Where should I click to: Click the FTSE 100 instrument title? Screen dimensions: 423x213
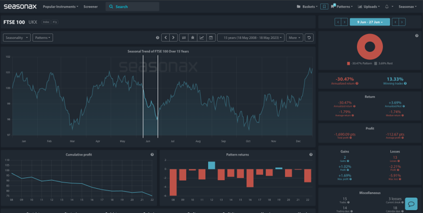(14, 22)
